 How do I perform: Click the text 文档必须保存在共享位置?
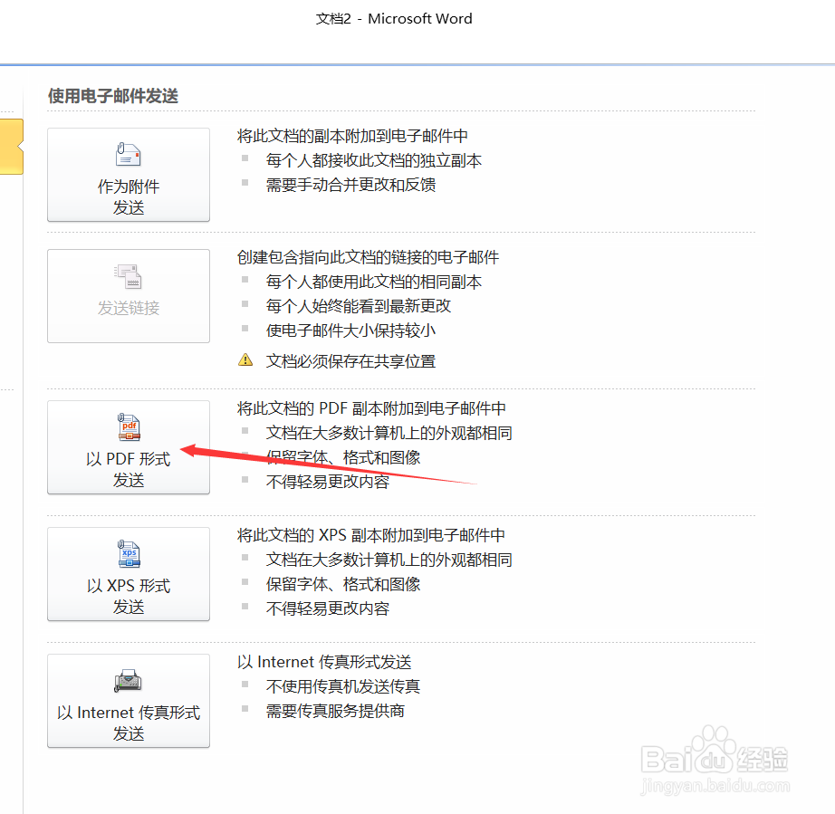pos(350,361)
